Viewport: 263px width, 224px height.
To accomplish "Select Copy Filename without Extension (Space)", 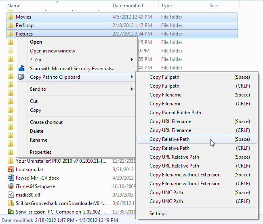I will [x=197, y=175].
